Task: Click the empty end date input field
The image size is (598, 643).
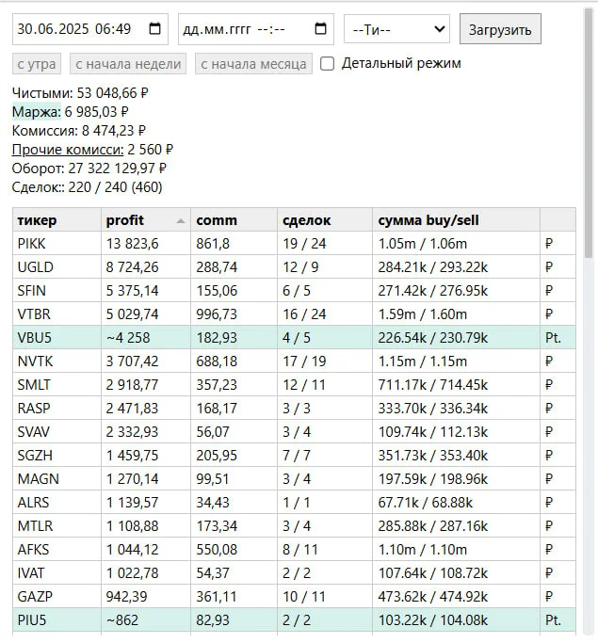Action: point(256,29)
